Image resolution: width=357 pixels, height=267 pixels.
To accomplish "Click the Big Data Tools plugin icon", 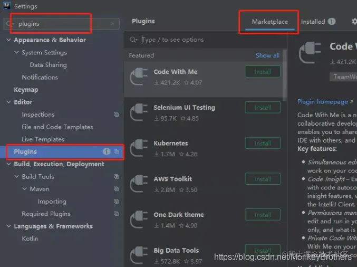I will coord(139,255).
